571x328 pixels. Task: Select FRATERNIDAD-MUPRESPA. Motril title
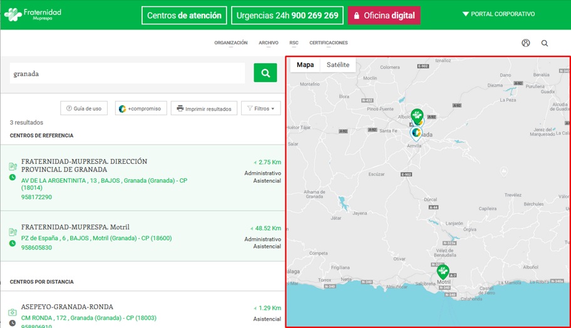click(x=75, y=227)
